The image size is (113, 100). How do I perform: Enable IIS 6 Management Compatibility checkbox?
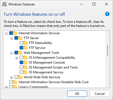click(x=21, y=58)
